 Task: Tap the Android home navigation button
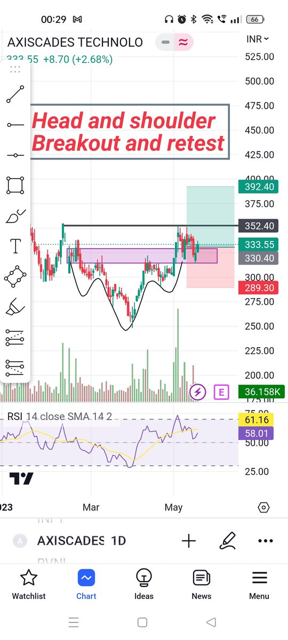142,622
